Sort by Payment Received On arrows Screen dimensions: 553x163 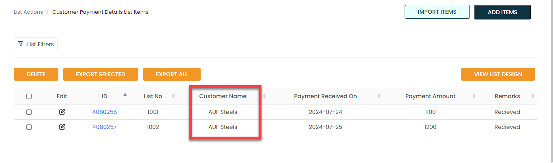pyautogui.click(x=379, y=96)
